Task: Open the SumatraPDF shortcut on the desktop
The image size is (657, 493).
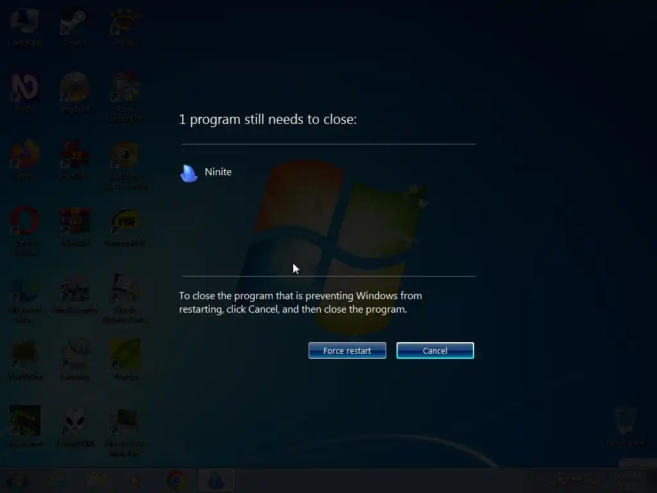Action: (125, 227)
